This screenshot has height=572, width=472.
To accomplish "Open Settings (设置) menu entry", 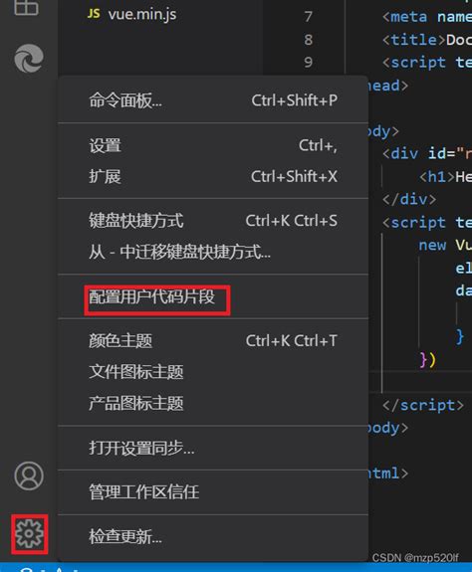I will click(213, 145).
